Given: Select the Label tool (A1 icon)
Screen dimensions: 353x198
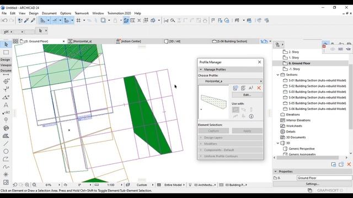Looking at the screenshot, I should [x=6, y=112].
